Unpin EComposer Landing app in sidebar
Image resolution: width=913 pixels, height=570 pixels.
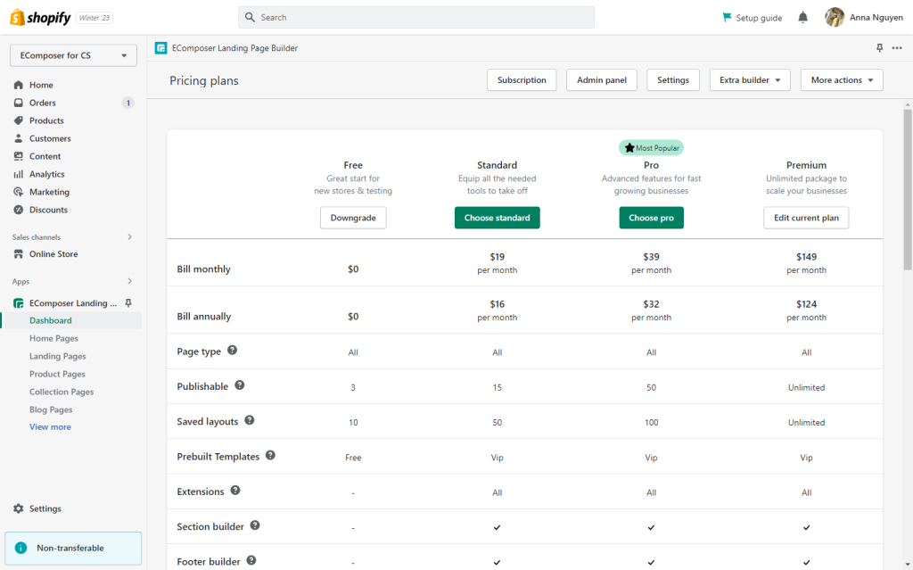(x=128, y=303)
